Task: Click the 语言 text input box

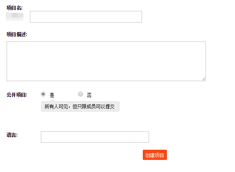Action: [95, 137]
